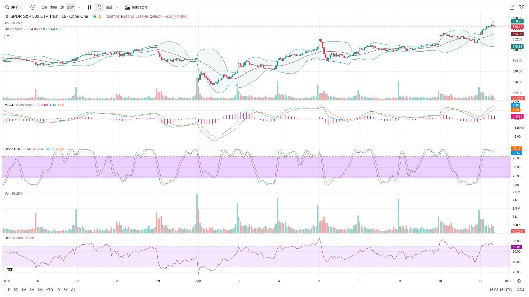Select the candlestick chart style

pyautogui.click(x=99, y=7)
